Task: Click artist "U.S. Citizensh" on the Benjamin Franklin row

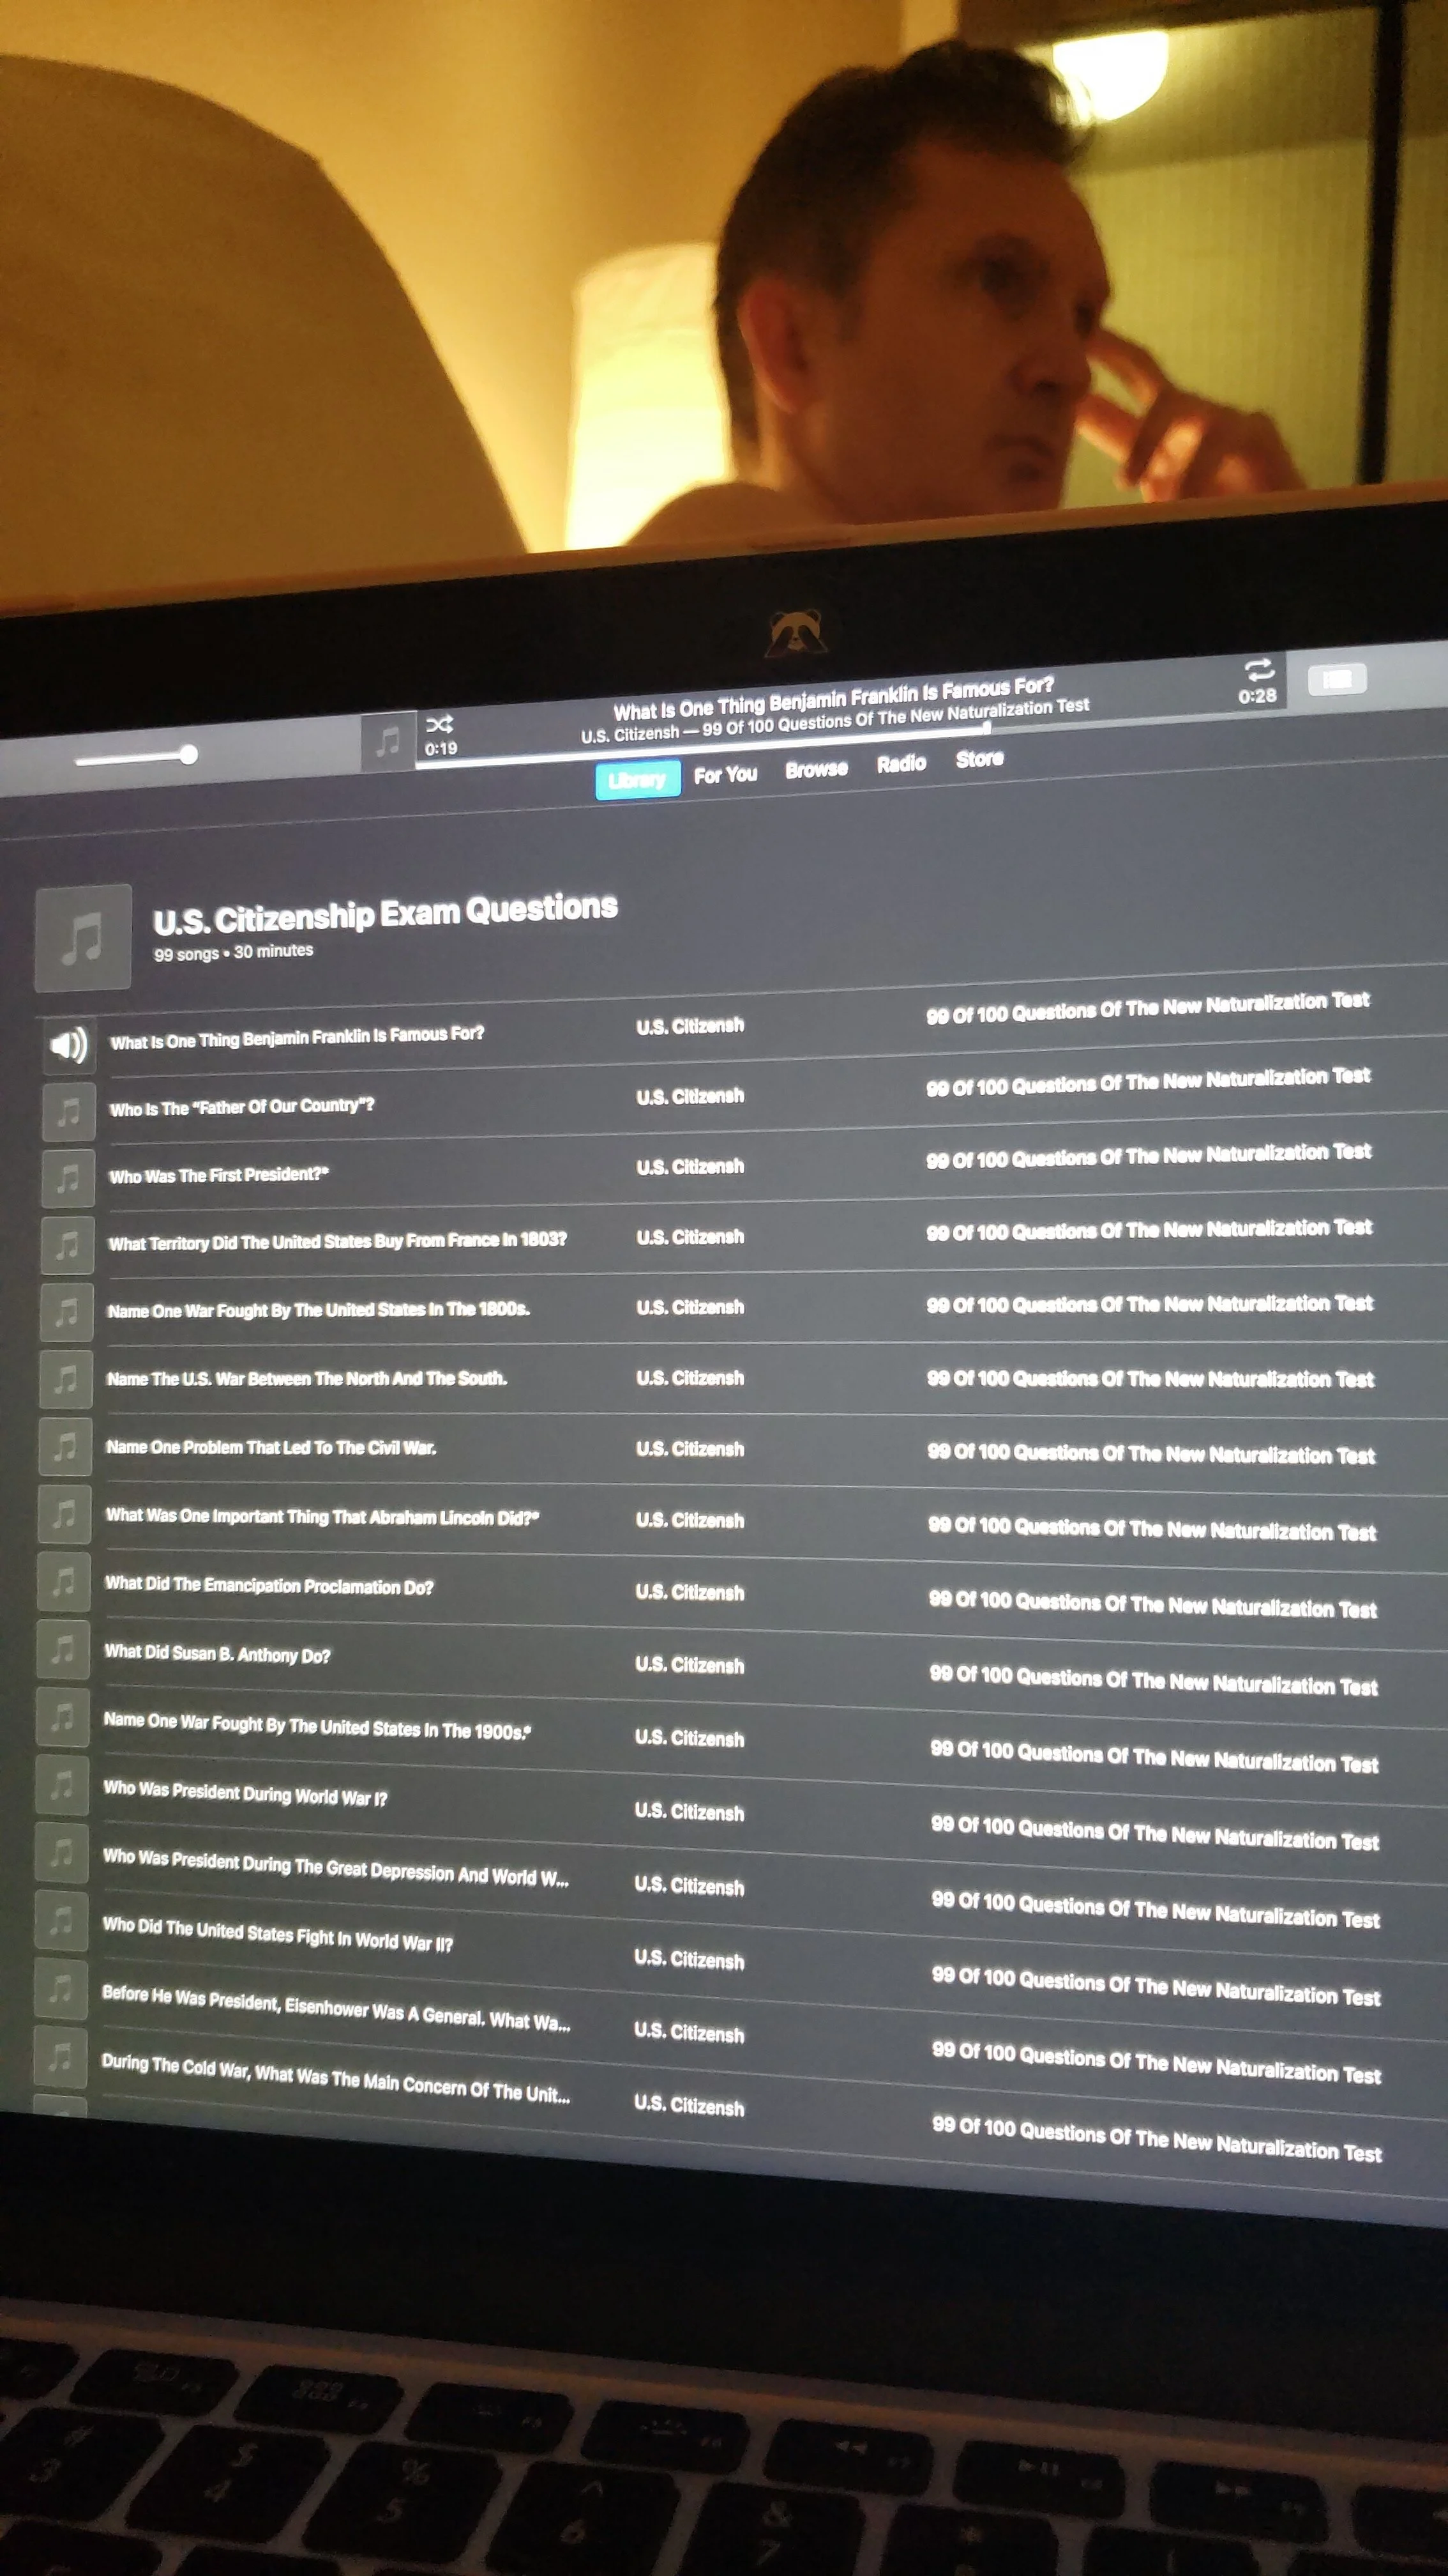Action: 690,1027
